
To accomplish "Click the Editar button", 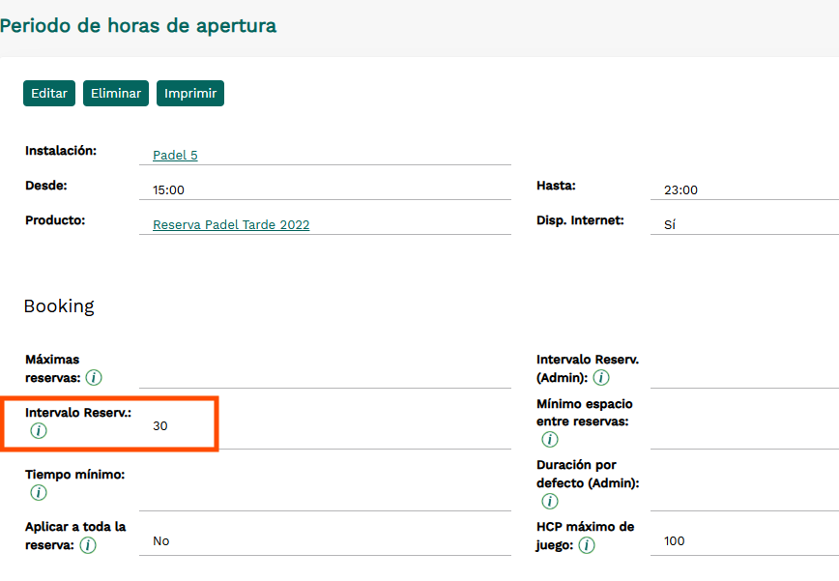I will point(49,94).
